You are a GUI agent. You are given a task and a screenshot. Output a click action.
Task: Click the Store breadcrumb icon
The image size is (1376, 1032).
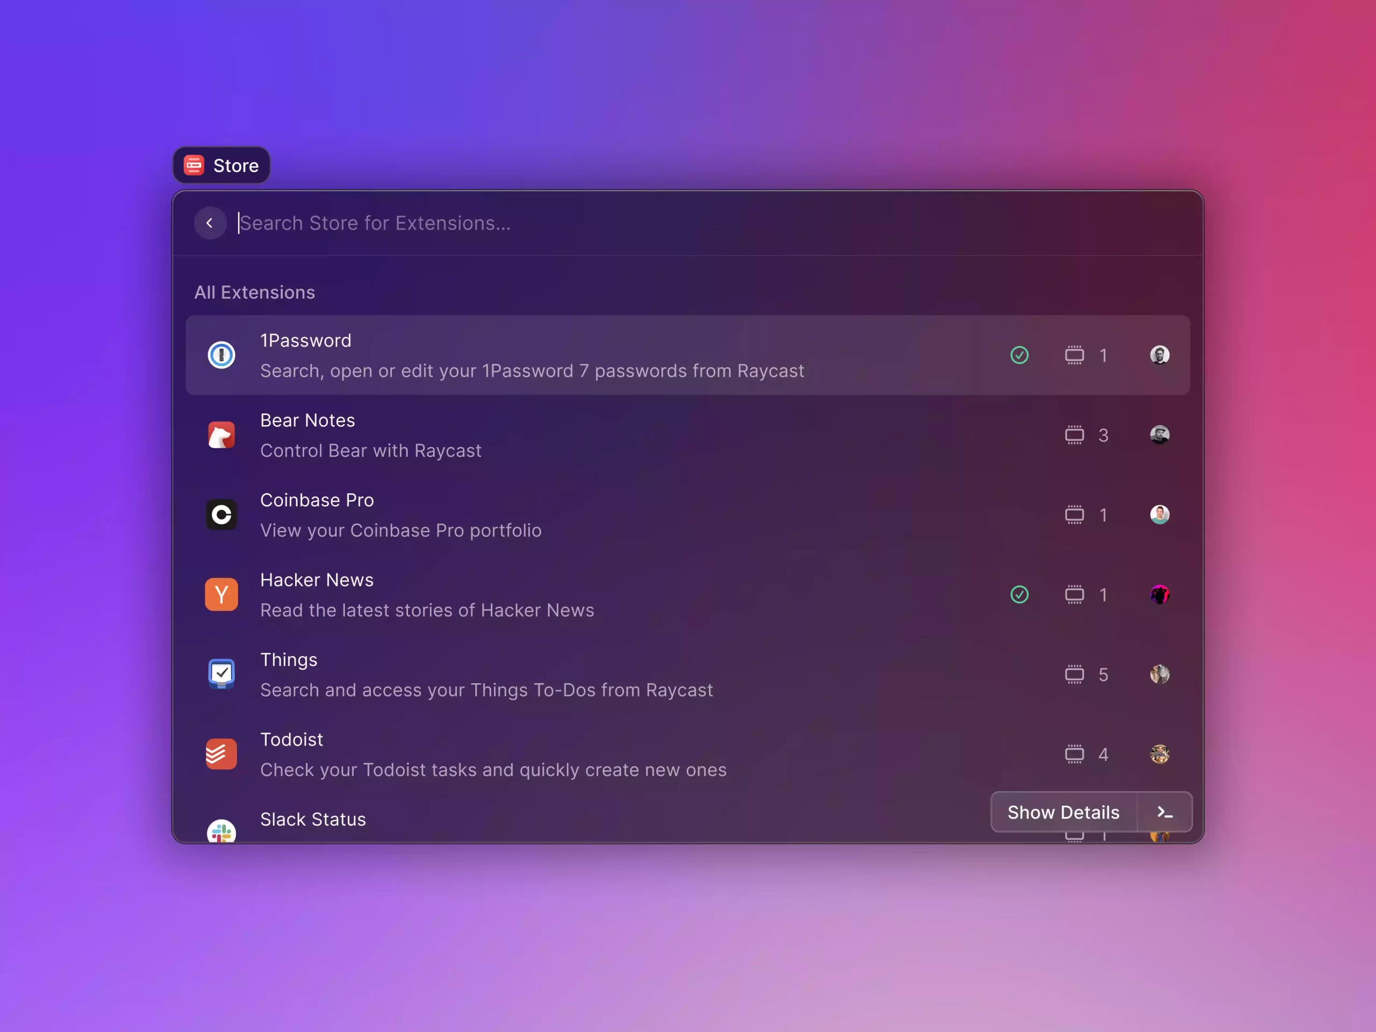(195, 166)
